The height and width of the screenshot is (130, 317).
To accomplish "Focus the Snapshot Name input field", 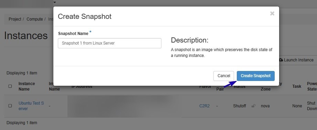I will tap(109, 43).
